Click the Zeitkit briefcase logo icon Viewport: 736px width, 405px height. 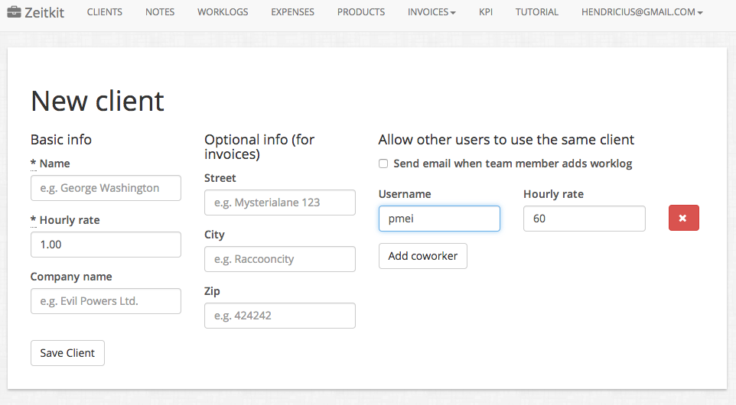[13, 12]
